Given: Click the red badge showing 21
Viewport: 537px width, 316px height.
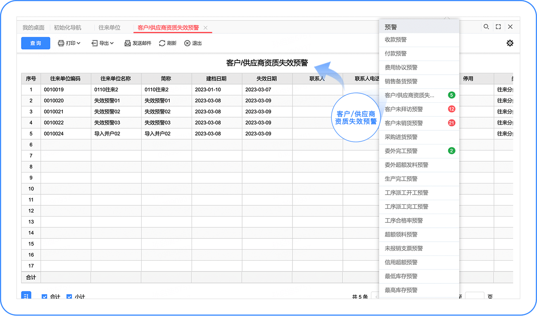Looking at the screenshot, I should (x=451, y=123).
